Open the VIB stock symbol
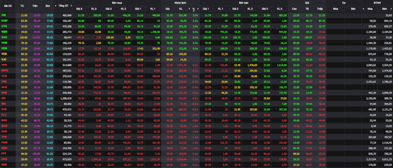Viewport: 393px width, 168px height. pyautogui.click(x=3, y=15)
